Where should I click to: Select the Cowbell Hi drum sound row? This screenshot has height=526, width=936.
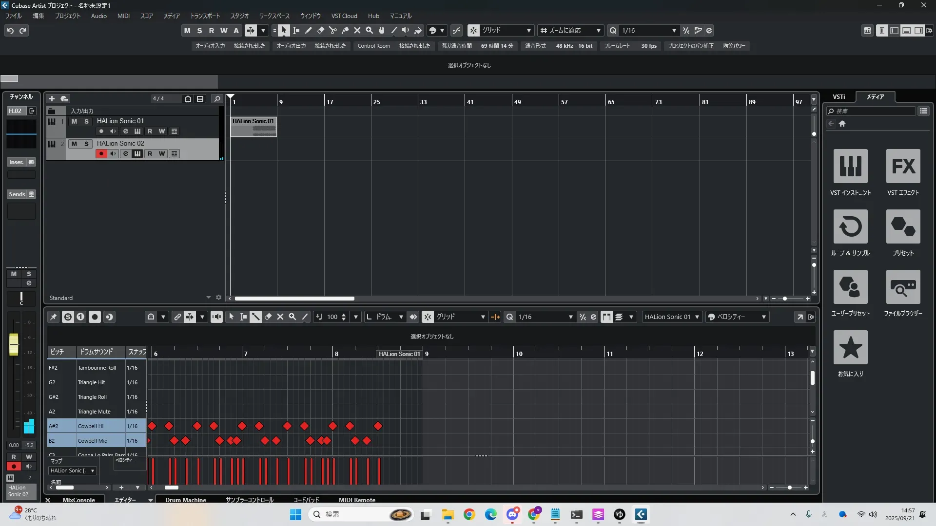91,426
